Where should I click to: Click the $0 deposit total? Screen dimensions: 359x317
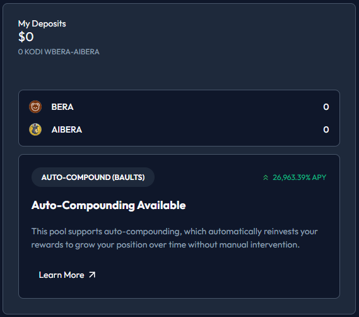(26, 37)
